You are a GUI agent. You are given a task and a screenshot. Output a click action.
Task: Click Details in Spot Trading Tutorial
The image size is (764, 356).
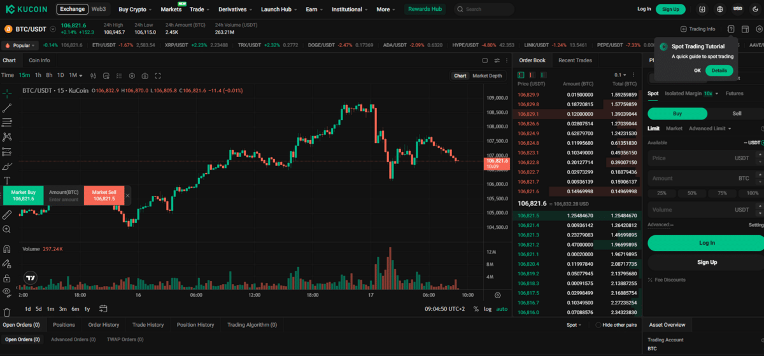pyautogui.click(x=719, y=71)
